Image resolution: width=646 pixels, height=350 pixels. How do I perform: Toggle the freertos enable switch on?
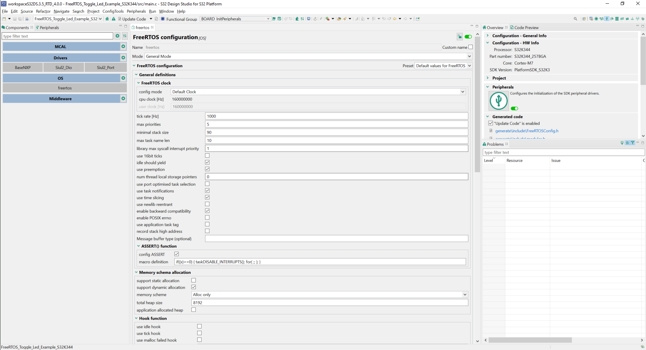click(x=468, y=37)
